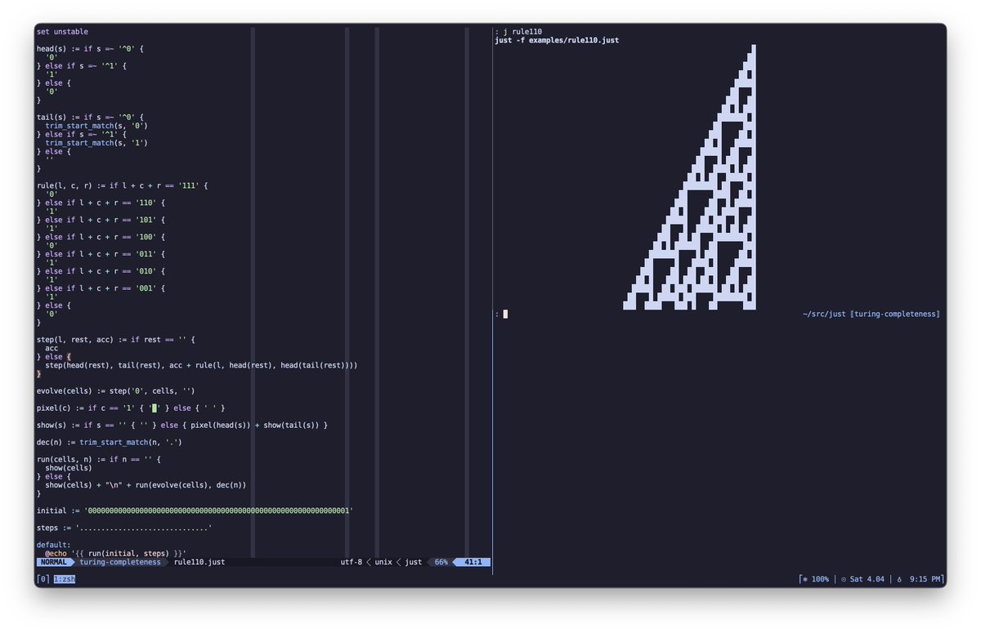Click the highlighted closing brace of step function
Image resolution: width=981 pixels, height=633 pixels.
point(38,374)
